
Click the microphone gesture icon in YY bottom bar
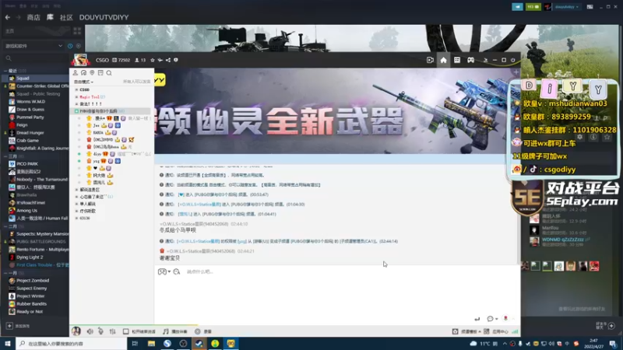101,331
